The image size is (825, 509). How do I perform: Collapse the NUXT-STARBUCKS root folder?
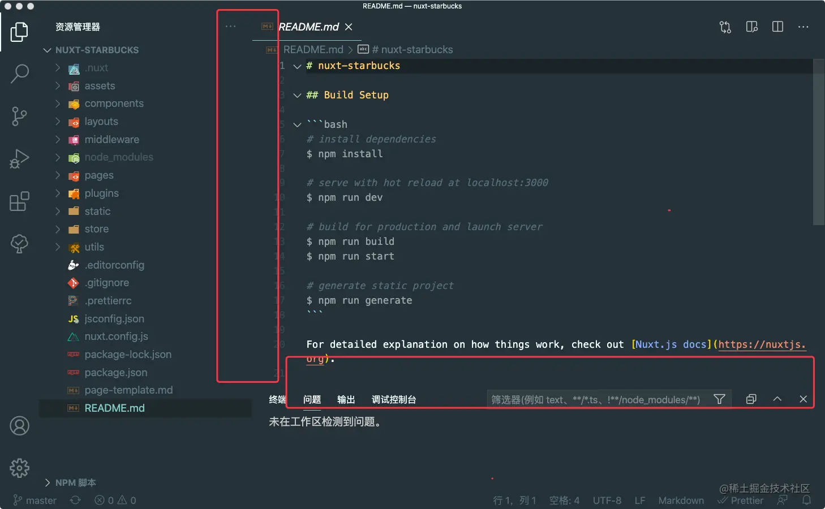pos(48,50)
